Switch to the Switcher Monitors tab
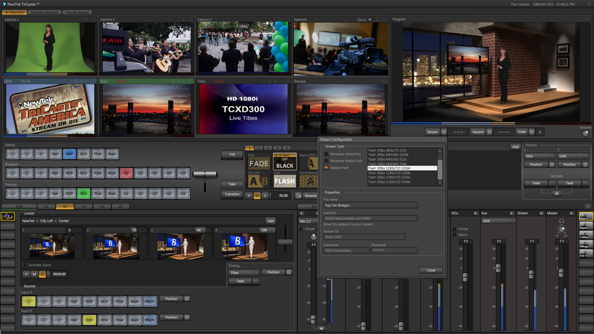The width and height of the screenshot is (594, 334). pyautogui.click(x=45, y=12)
